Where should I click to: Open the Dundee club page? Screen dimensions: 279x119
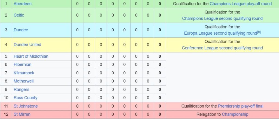pos(21,30)
